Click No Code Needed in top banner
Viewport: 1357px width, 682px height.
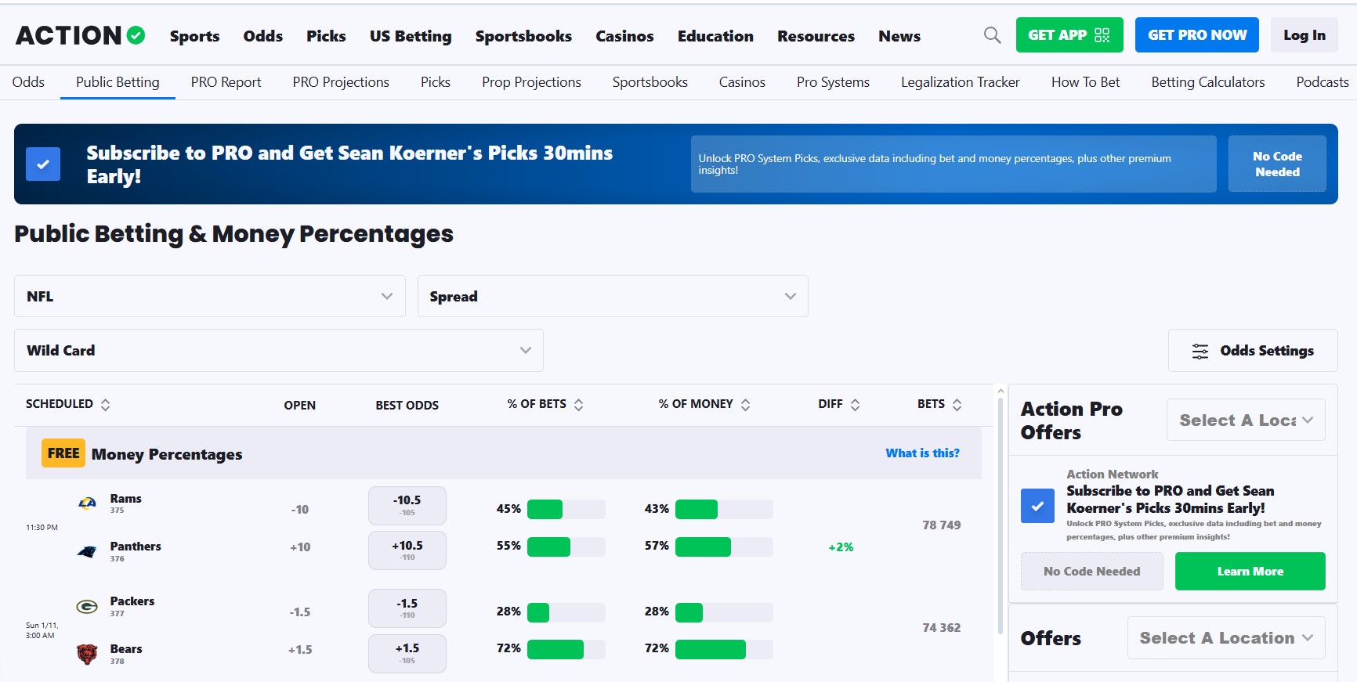coord(1277,164)
